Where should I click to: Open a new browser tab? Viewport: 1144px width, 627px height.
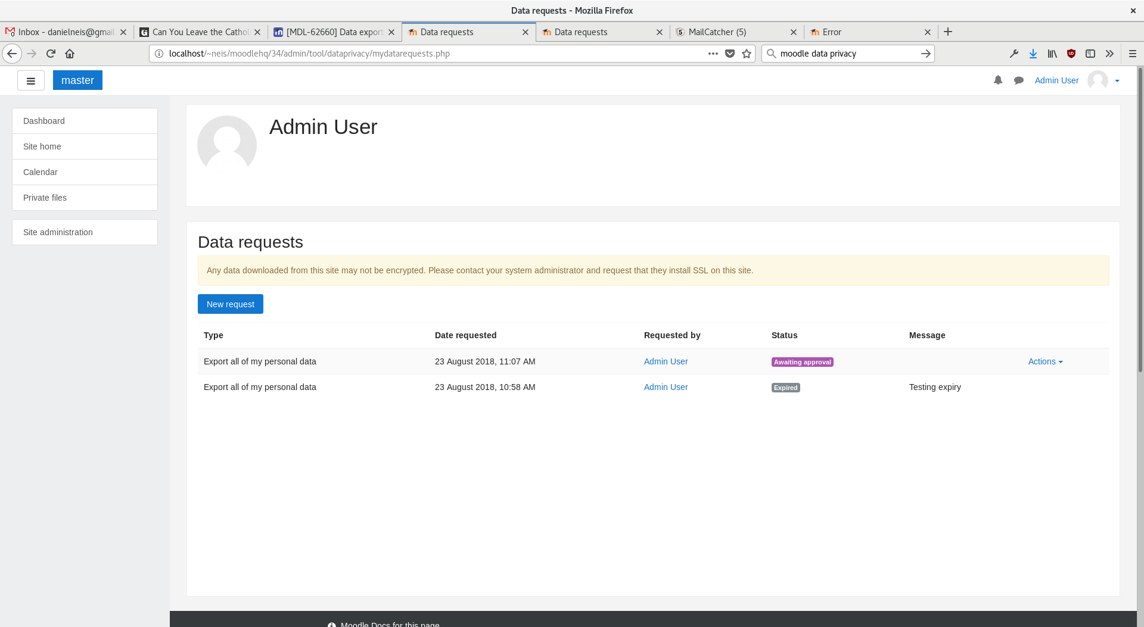[948, 32]
